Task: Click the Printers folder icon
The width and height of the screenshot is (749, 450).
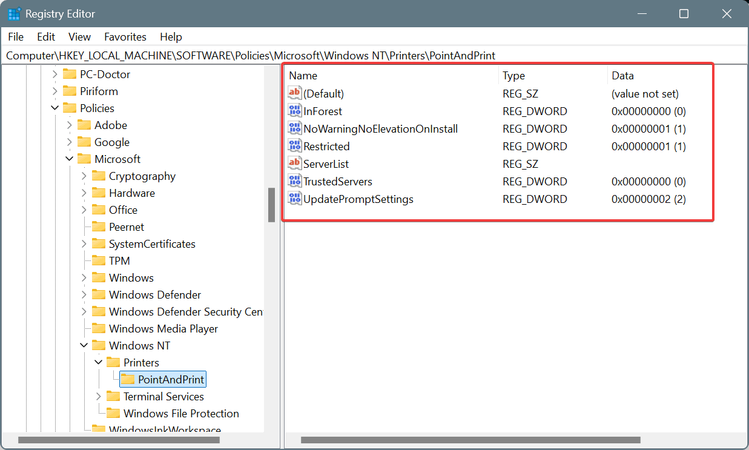Action: click(113, 363)
